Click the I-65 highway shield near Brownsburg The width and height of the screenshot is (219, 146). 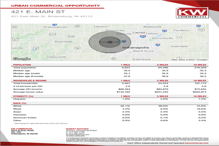point(124,42)
